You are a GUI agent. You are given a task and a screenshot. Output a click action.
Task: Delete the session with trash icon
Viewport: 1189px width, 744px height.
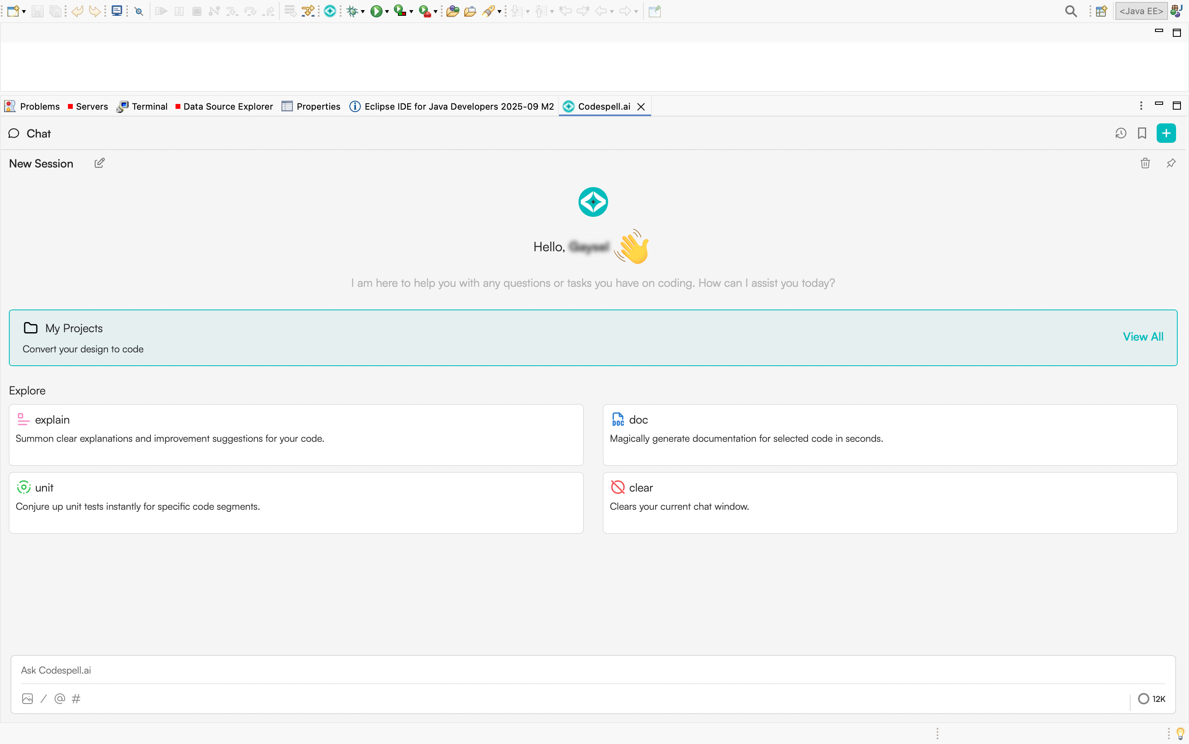coord(1145,163)
